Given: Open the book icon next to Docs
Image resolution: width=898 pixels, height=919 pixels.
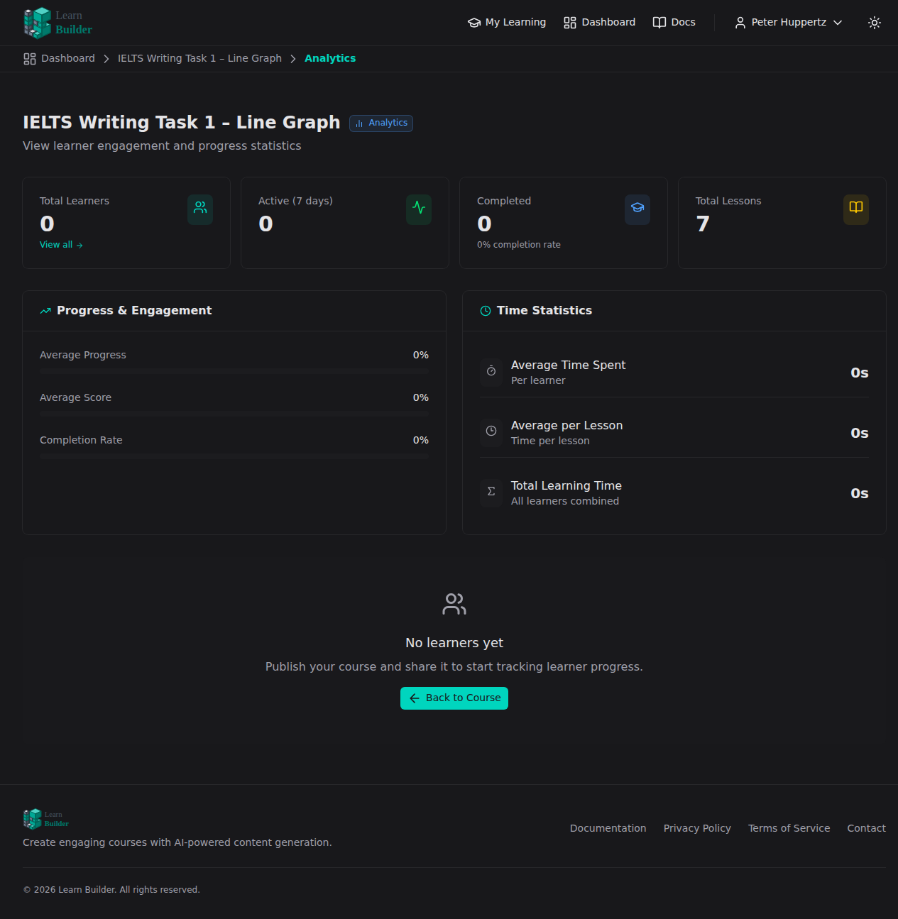Looking at the screenshot, I should point(659,22).
